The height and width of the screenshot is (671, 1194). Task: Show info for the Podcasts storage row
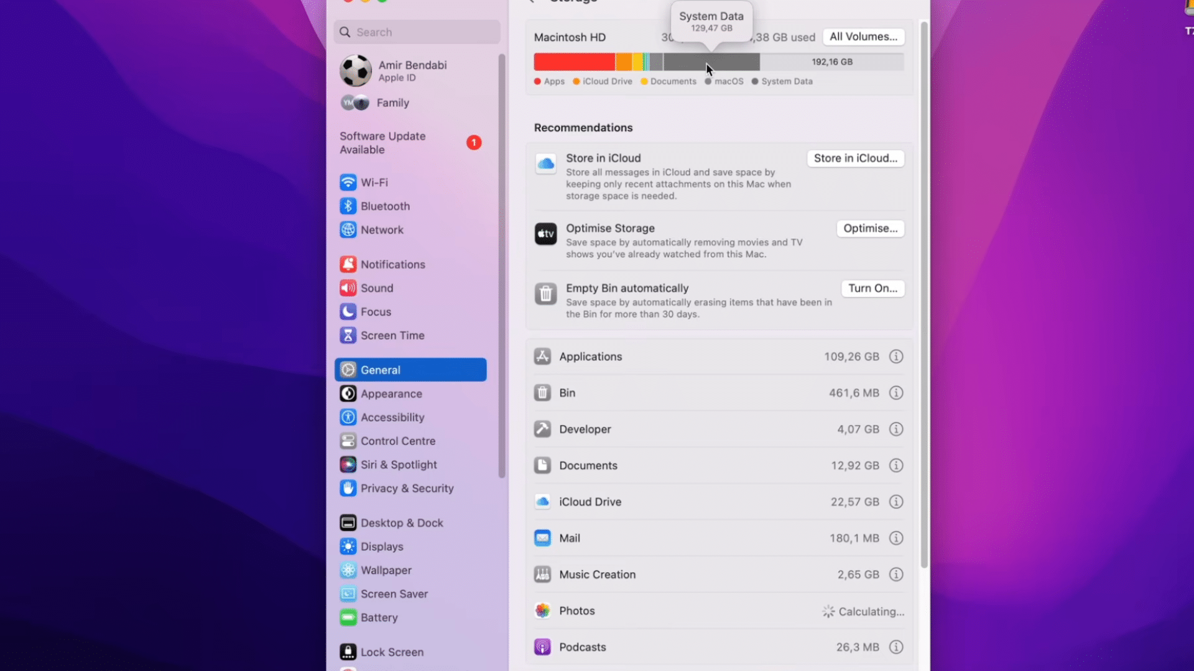(896, 647)
